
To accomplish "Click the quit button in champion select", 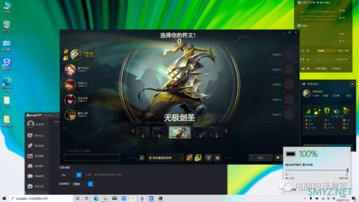I will pos(261,158).
